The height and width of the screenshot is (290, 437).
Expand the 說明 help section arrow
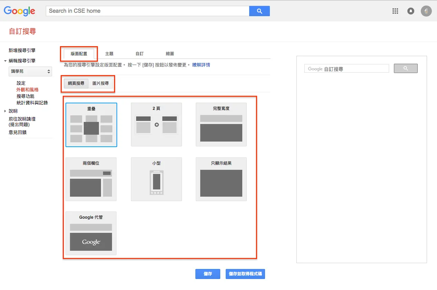(x=5, y=111)
